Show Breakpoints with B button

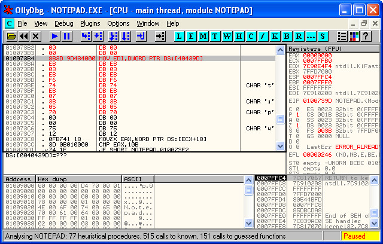point(287,36)
